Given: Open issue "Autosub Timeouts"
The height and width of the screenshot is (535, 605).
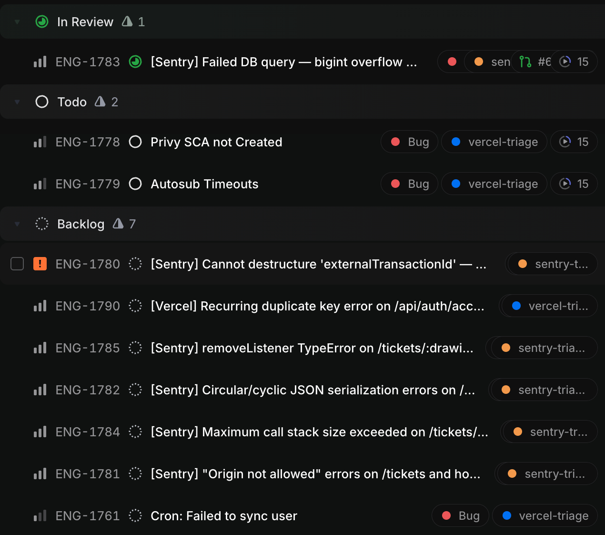Looking at the screenshot, I should [204, 184].
